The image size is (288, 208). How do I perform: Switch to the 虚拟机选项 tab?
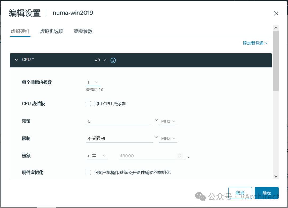(52, 31)
